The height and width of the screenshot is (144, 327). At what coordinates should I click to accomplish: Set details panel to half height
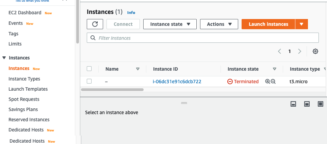pyautogui.click(x=307, y=104)
